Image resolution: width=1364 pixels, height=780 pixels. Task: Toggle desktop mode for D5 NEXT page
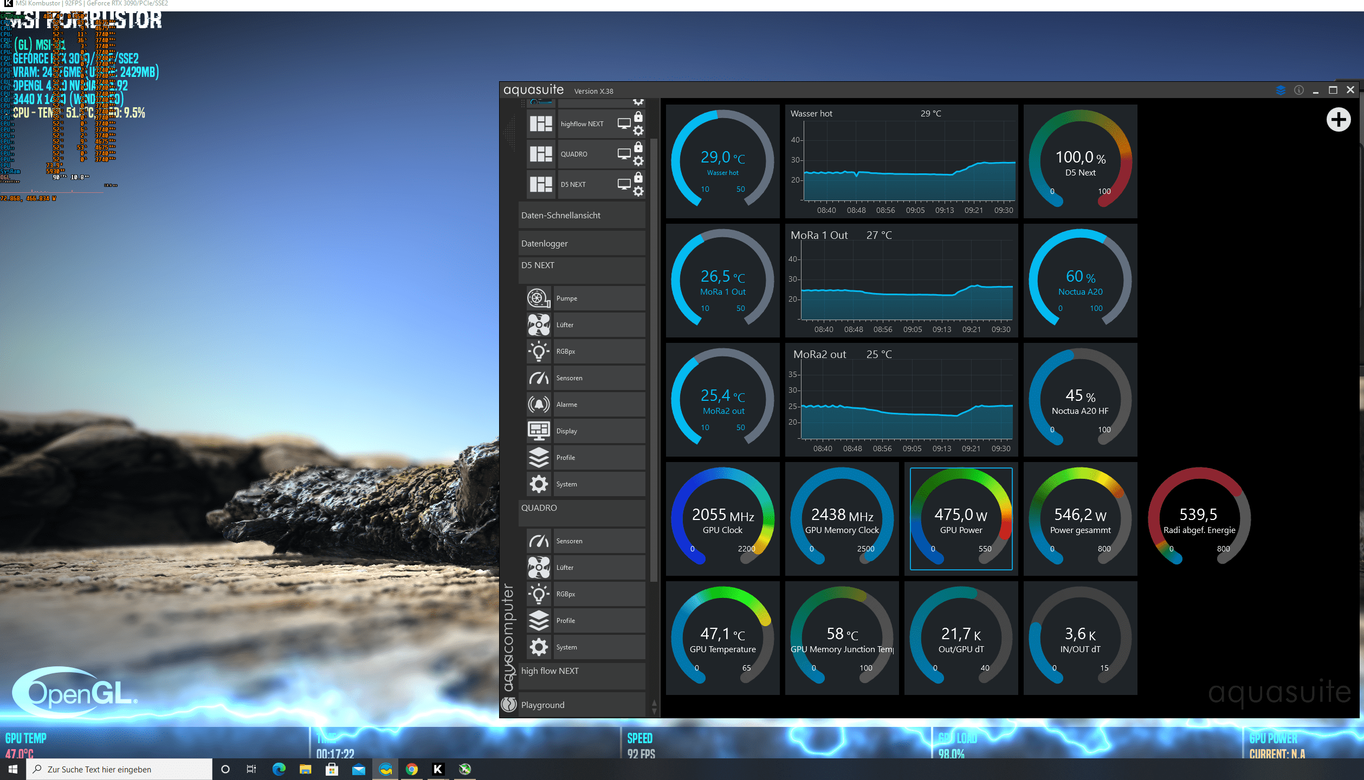pos(624,184)
